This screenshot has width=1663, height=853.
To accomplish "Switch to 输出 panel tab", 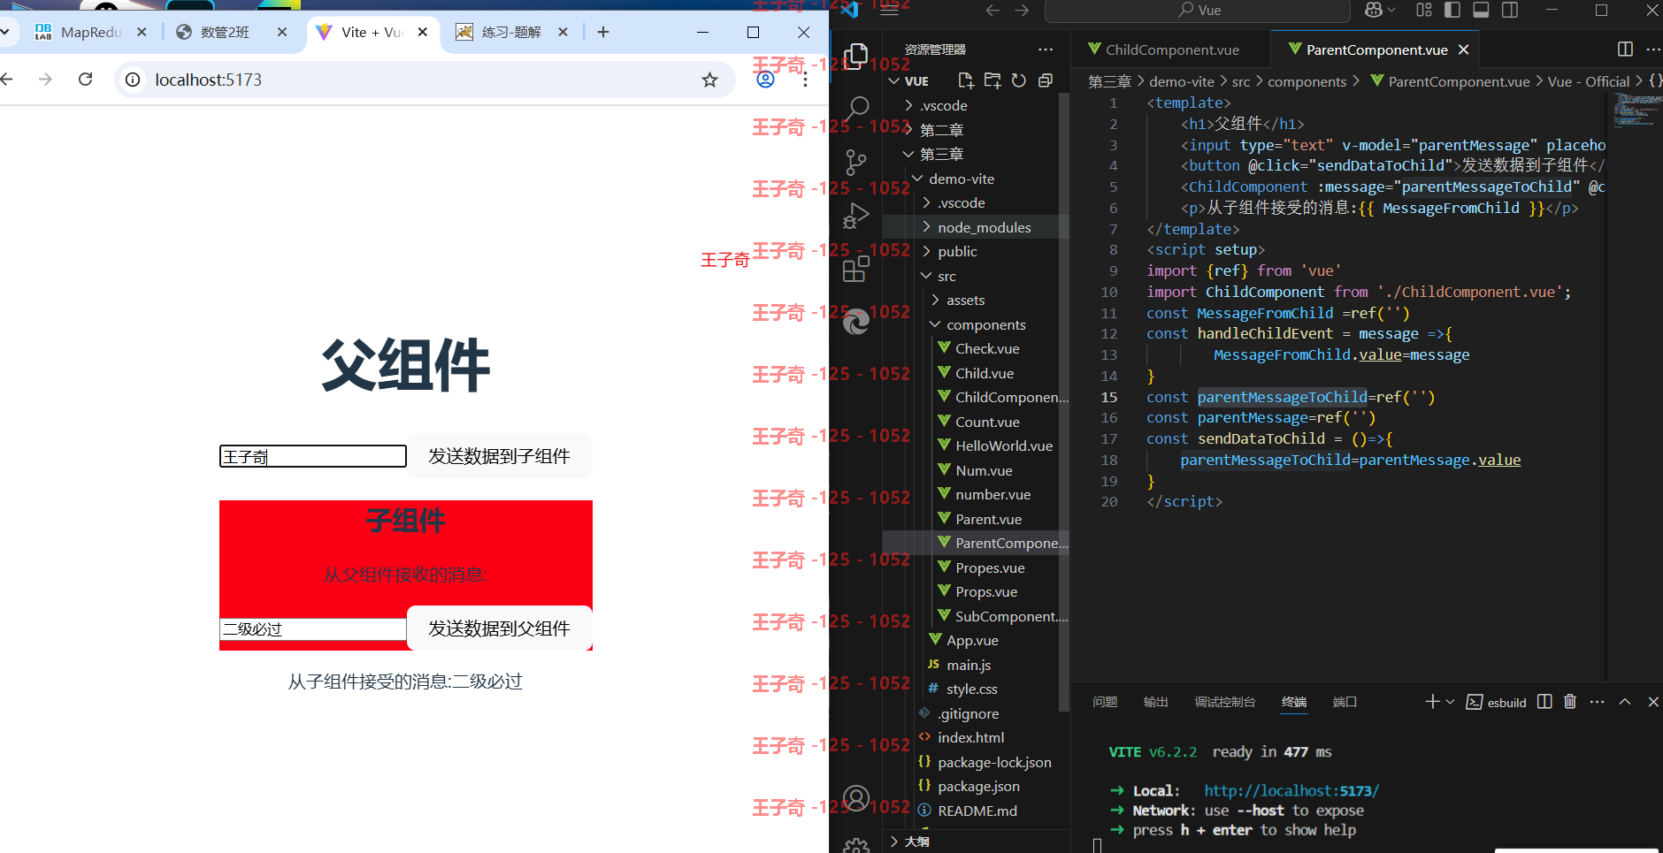I will tap(1155, 702).
